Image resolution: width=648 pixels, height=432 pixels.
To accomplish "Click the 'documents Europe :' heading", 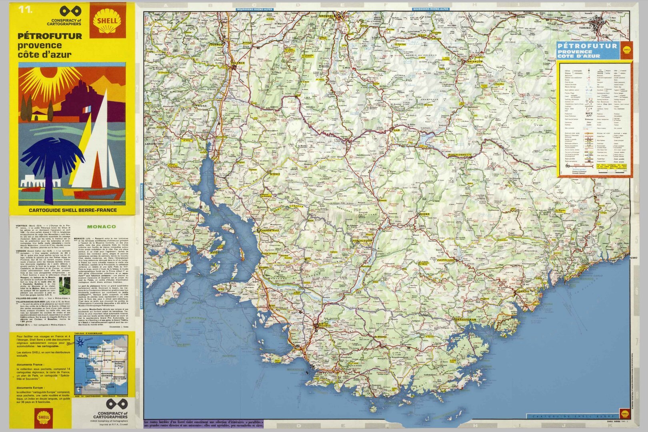I will point(31,388).
